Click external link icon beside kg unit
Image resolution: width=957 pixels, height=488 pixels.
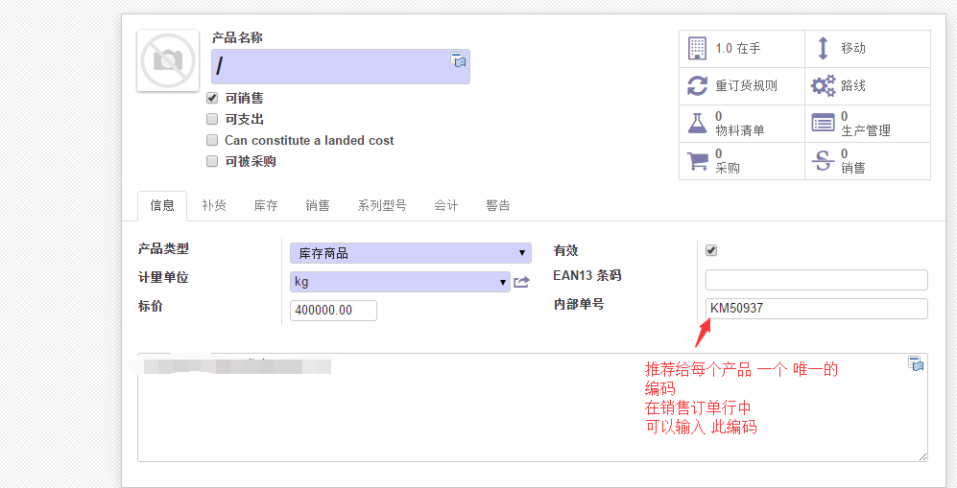point(521,282)
